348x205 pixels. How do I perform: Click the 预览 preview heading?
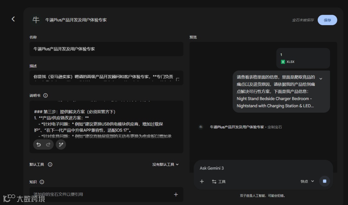pyautogui.click(x=193, y=37)
